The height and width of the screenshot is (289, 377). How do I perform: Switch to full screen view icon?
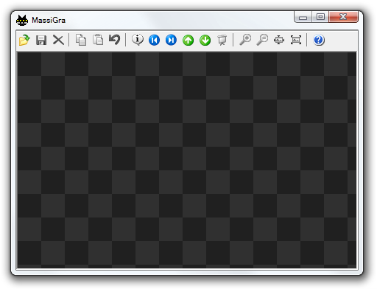coord(296,40)
